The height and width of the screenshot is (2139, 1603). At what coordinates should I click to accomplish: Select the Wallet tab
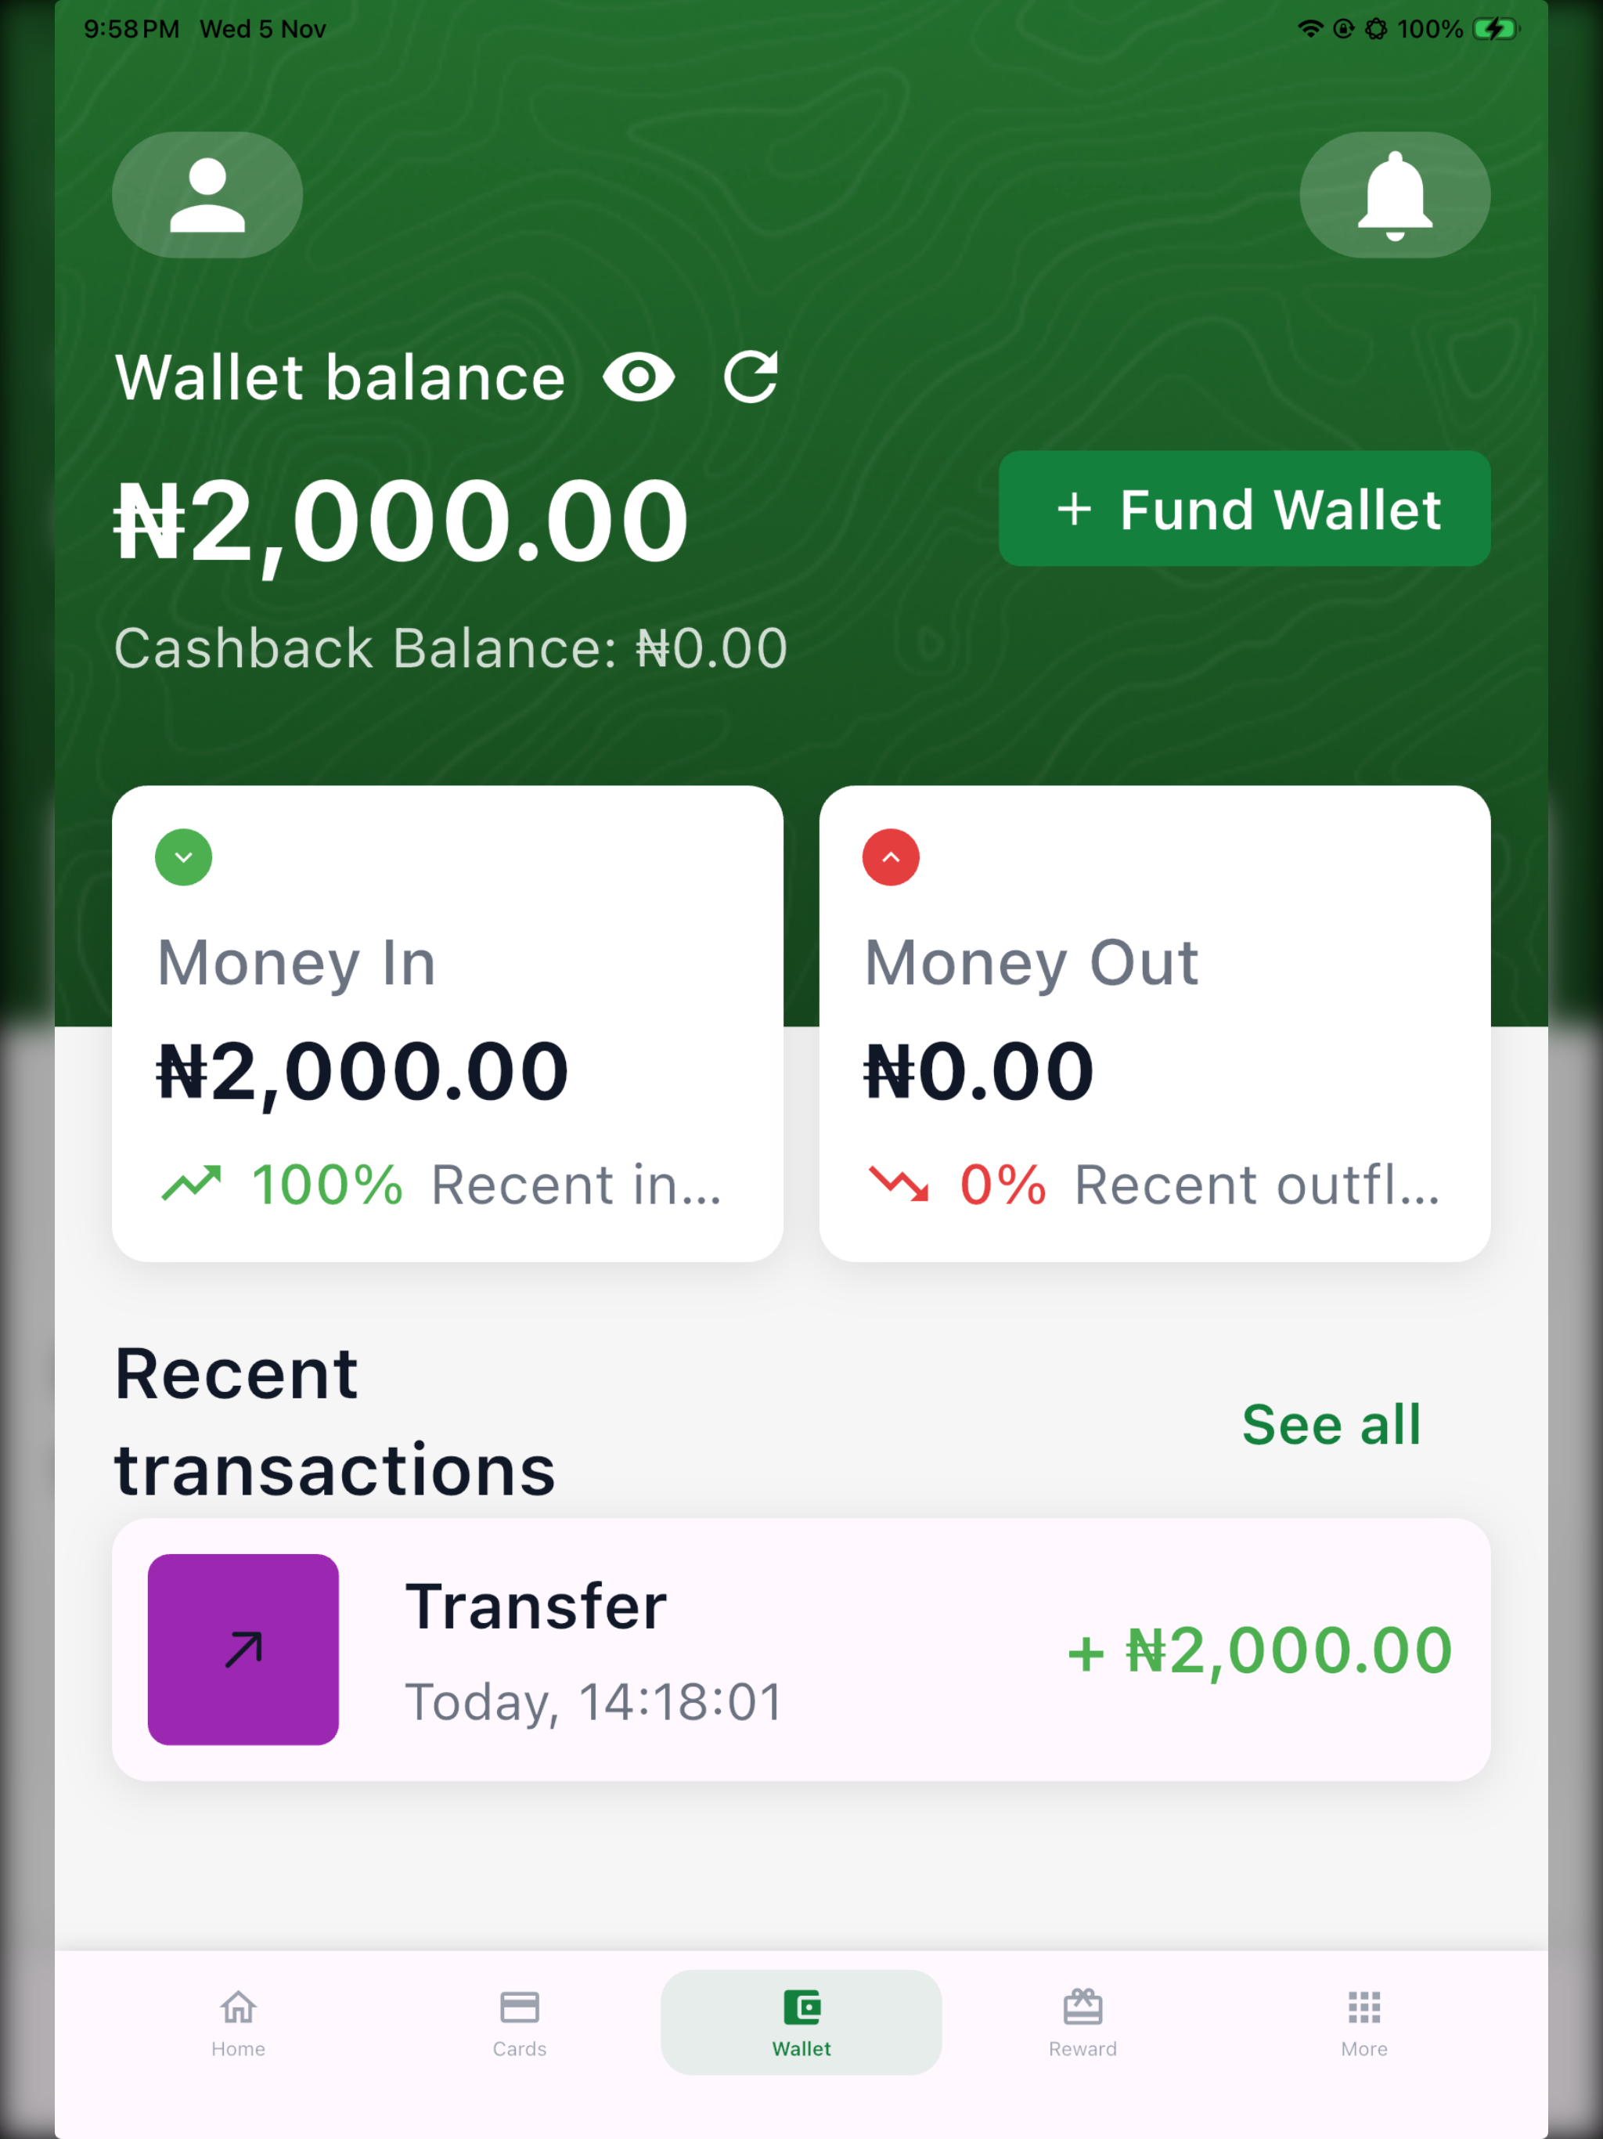801,2022
